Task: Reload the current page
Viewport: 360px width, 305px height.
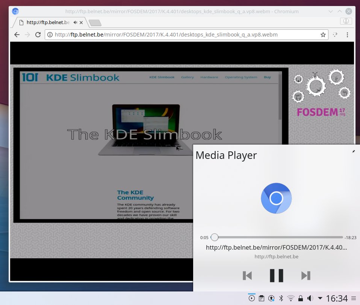Action: tap(38, 35)
